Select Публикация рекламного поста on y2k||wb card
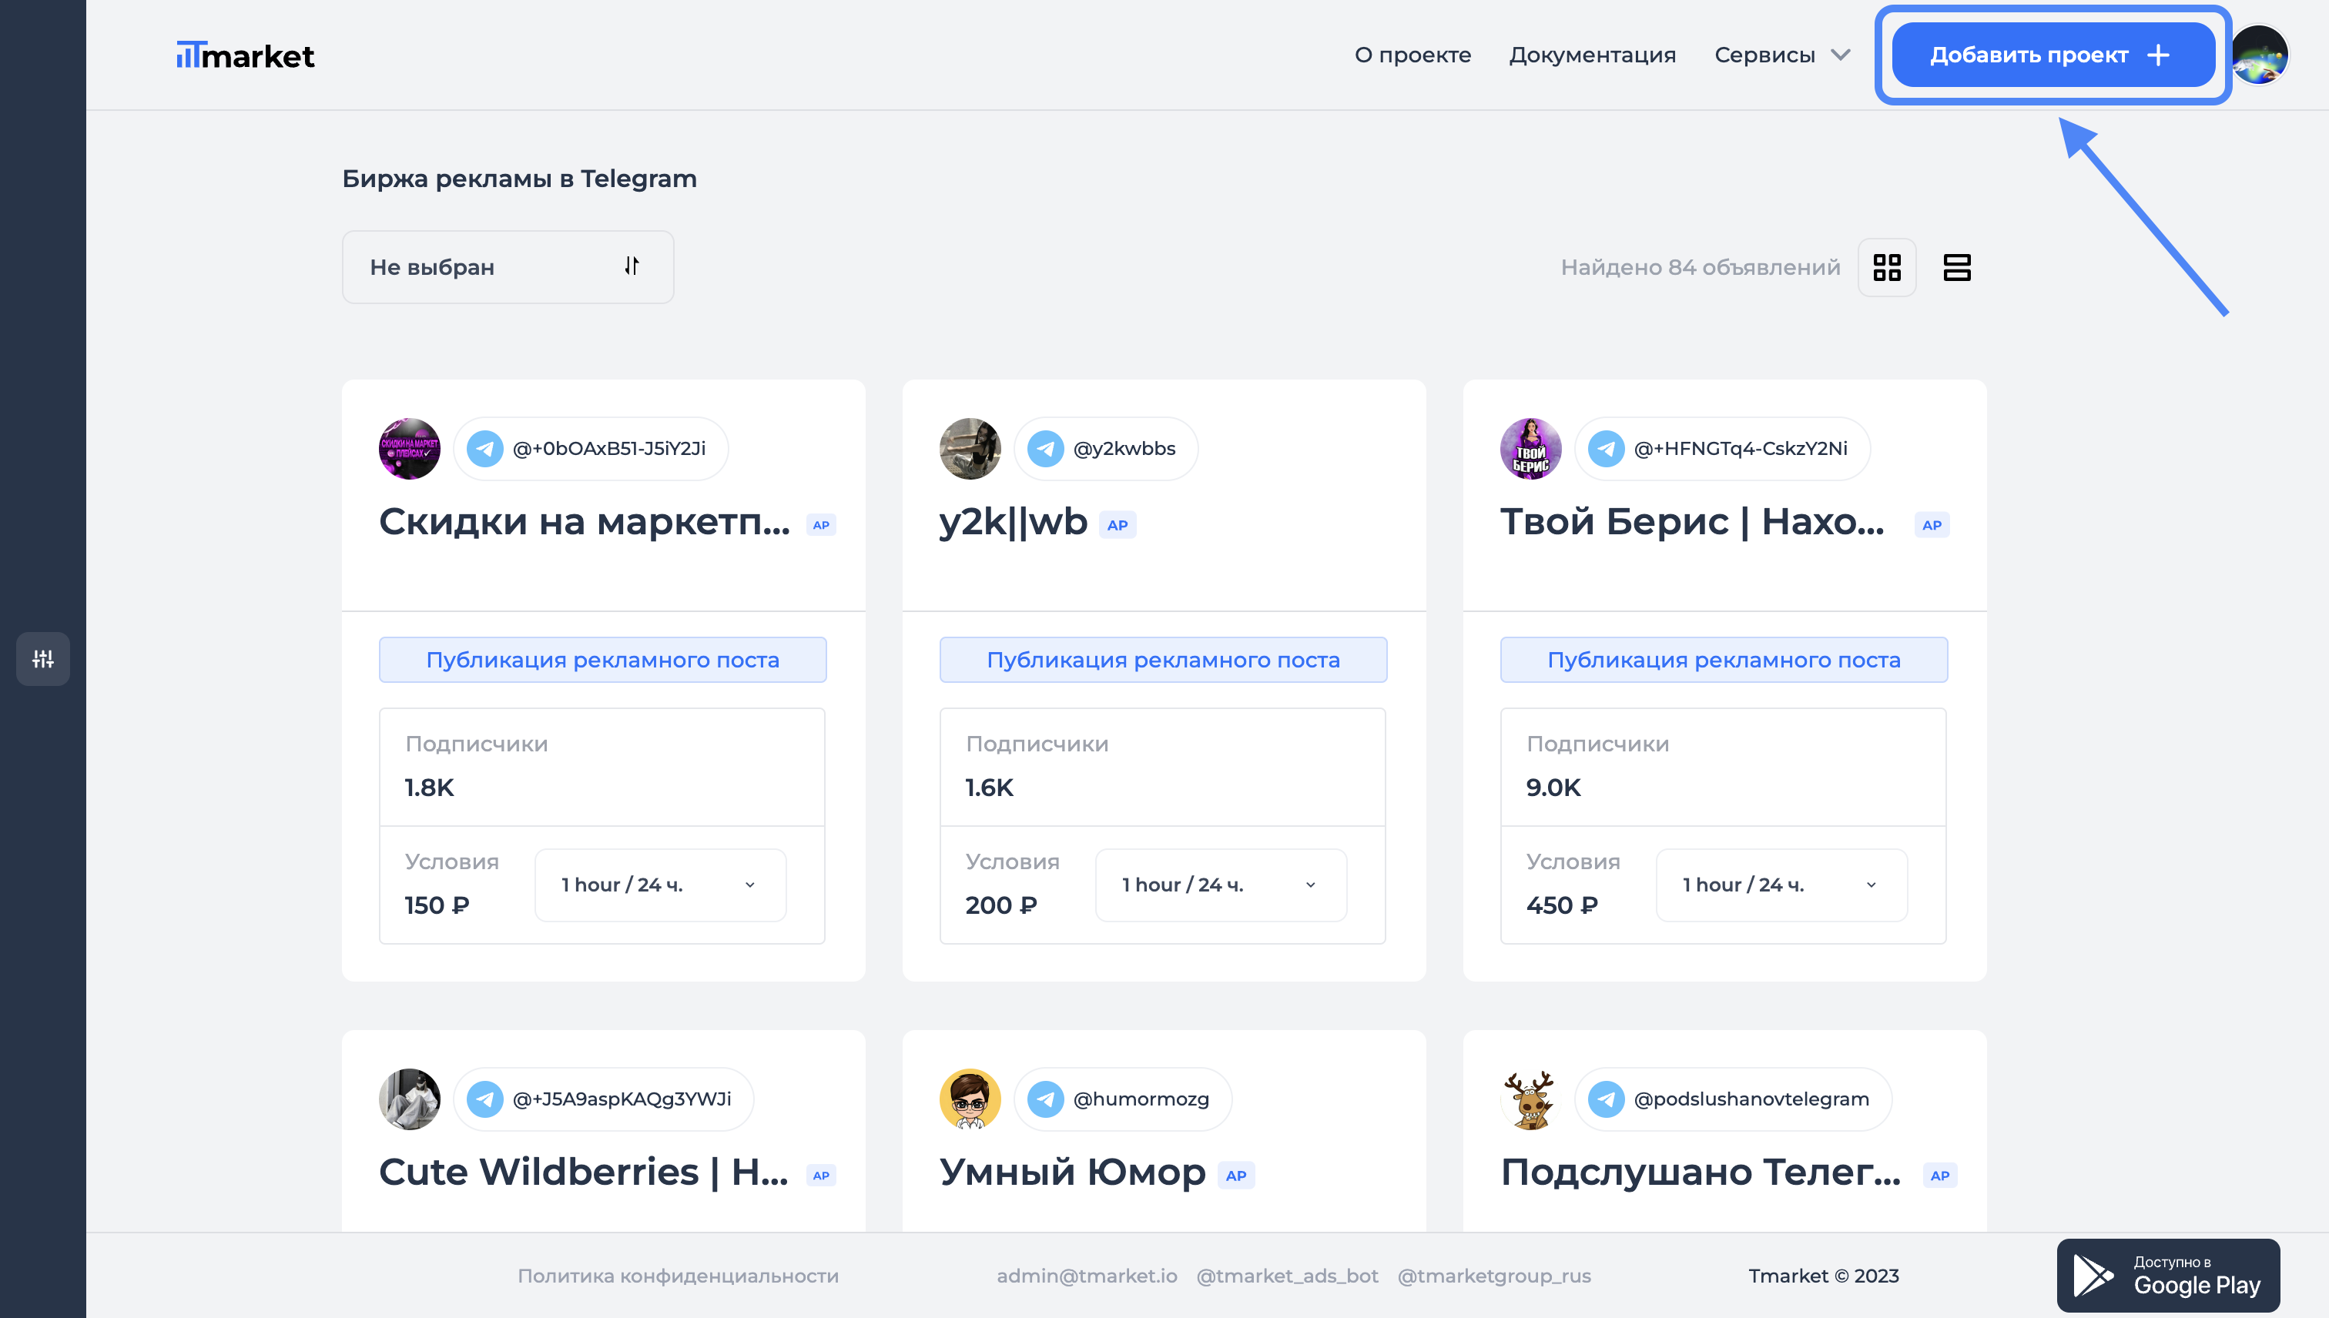This screenshot has width=2329, height=1318. (x=1163, y=660)
